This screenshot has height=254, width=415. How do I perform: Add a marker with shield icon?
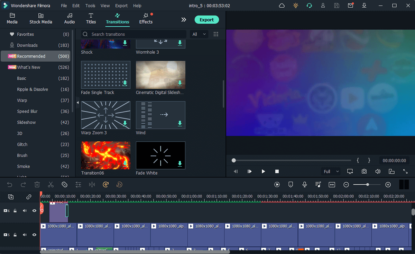click(x=291, y=185)
